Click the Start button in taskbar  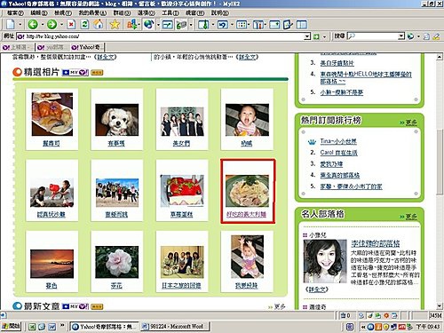(x=11, y=327)
